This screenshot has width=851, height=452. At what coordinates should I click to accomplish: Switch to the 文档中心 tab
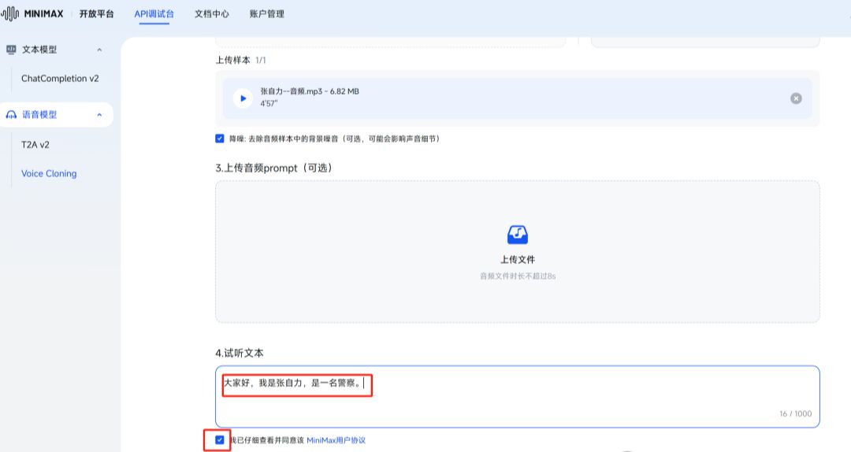click(x=212, y=13)
